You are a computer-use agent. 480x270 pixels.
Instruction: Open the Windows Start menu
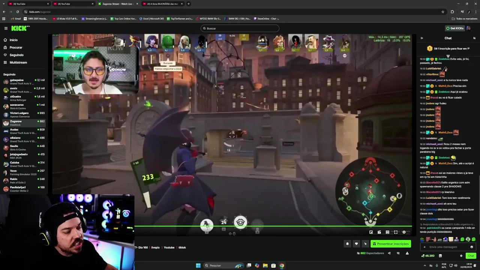(198, 265)
